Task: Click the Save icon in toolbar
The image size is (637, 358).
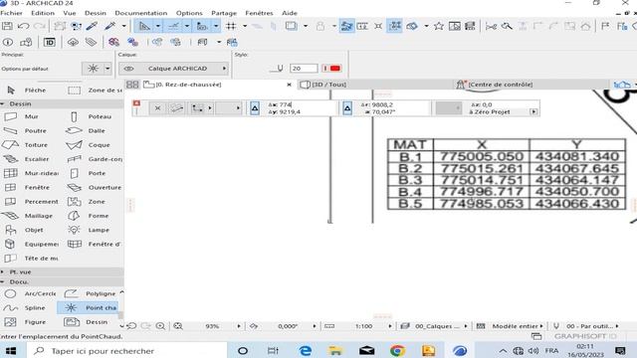Action: tap(7, 27)
